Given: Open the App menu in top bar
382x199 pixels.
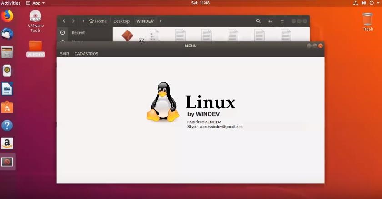Looking at the screenshot, I should click(35, 3).
